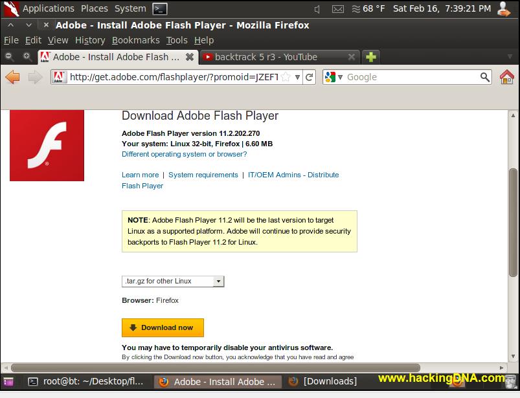
Task: Open the History menu
Action: (x=90, y=40)
